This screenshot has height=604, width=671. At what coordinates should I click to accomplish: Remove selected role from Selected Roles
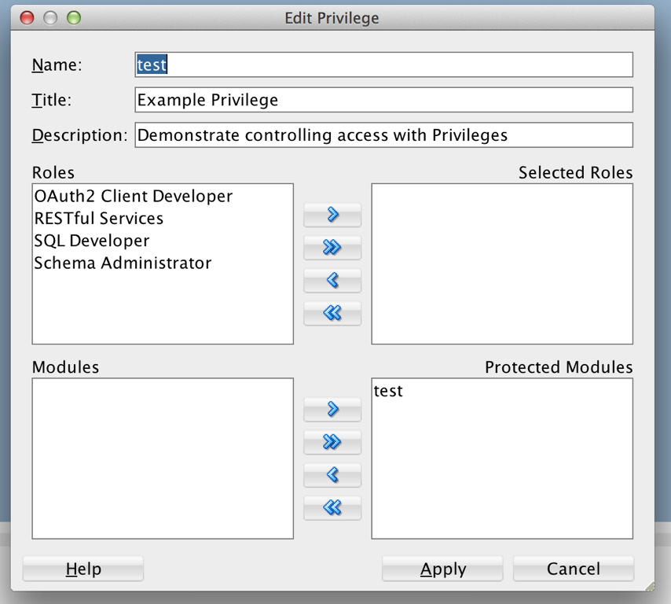(332, 281)
